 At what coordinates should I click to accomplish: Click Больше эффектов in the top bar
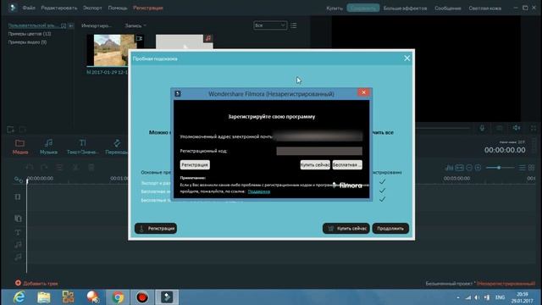click(405, 8)
